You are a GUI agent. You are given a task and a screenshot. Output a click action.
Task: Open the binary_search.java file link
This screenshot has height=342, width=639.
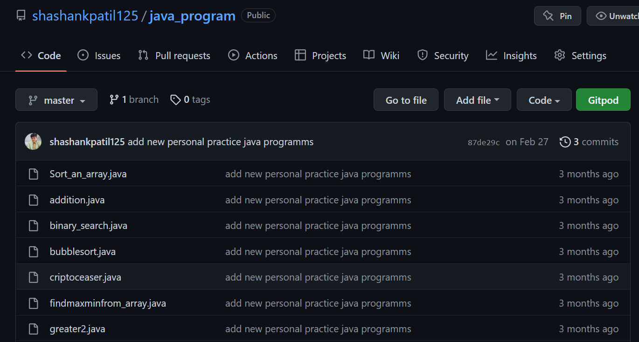pyautogui.click(x=88, y=225)
